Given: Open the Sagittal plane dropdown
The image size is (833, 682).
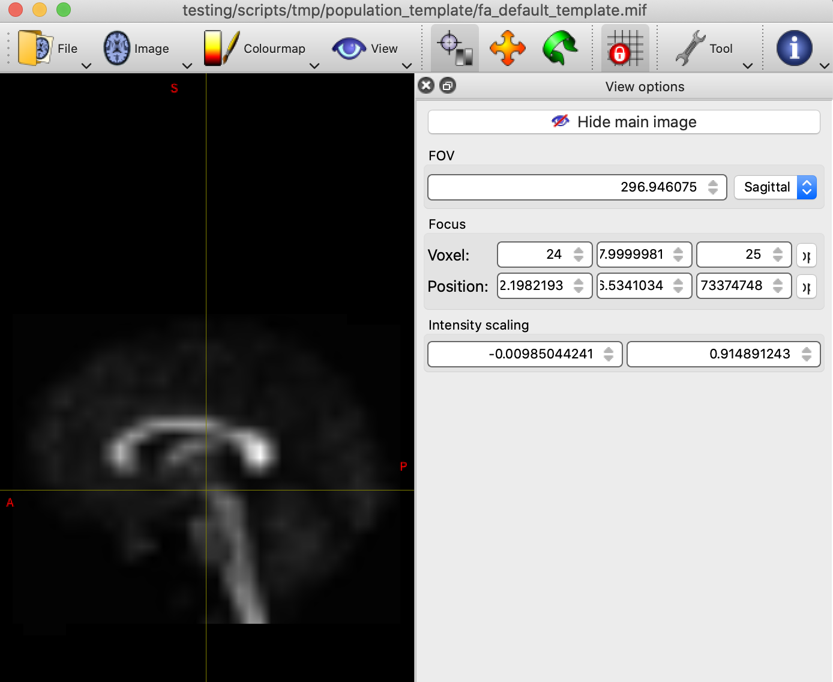Looking at the screenshot, I should pos(775,187).
